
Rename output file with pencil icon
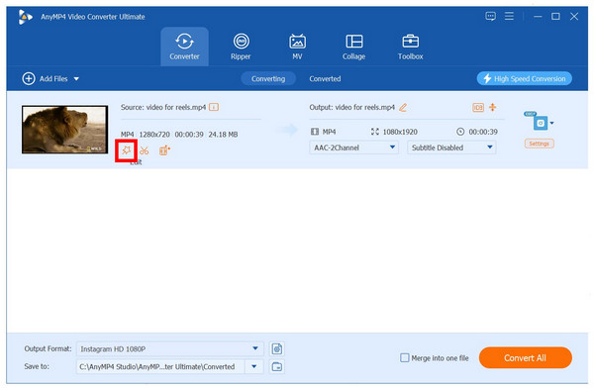coord(403,108)
